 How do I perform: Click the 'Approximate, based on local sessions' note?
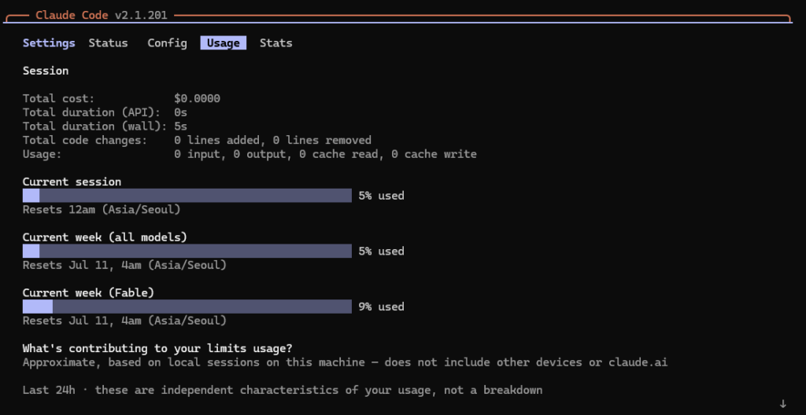click(x=345, y=362)
